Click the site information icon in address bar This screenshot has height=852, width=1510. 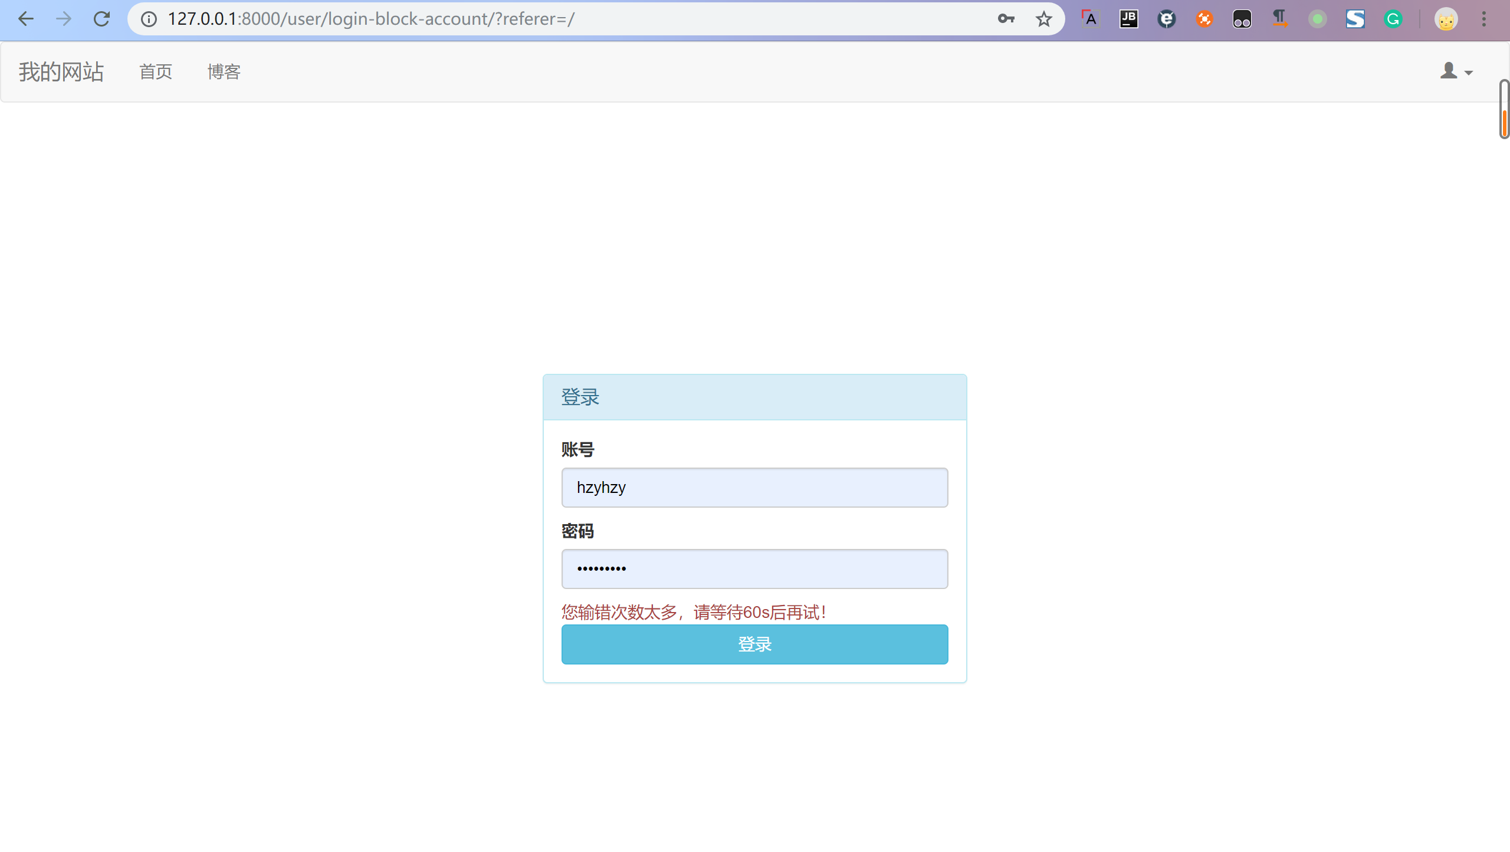pyautogui.click(x=149, y=19)
